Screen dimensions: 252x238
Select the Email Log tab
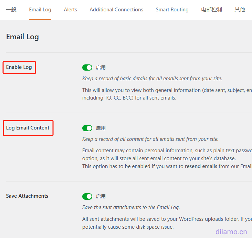pyautogui.click(x=40, y=10)
